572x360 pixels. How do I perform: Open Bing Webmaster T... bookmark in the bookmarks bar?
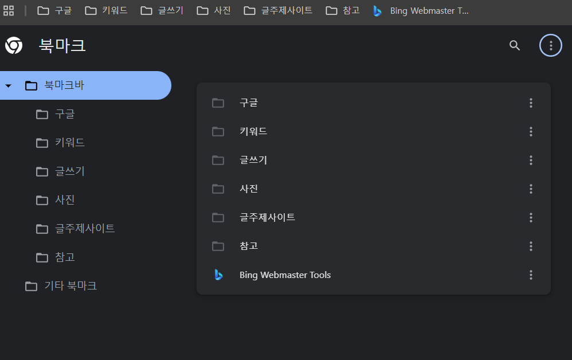[421, 10]
